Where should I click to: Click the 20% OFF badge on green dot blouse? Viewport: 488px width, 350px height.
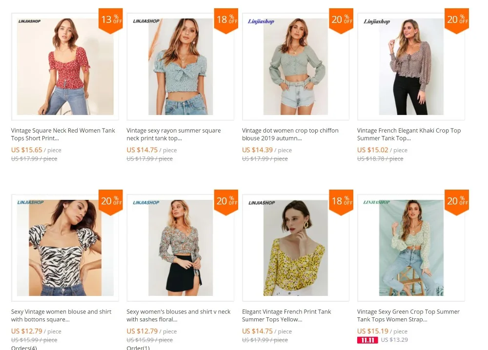click(341, 20)
